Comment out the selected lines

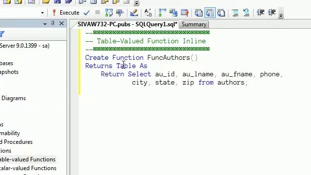point(235,13)
